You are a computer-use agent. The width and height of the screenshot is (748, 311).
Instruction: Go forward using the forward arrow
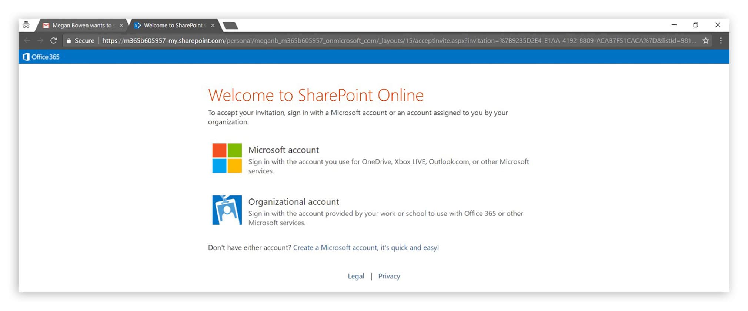[40, 40]
